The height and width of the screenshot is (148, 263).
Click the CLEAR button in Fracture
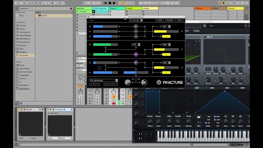tap(180, 20)
